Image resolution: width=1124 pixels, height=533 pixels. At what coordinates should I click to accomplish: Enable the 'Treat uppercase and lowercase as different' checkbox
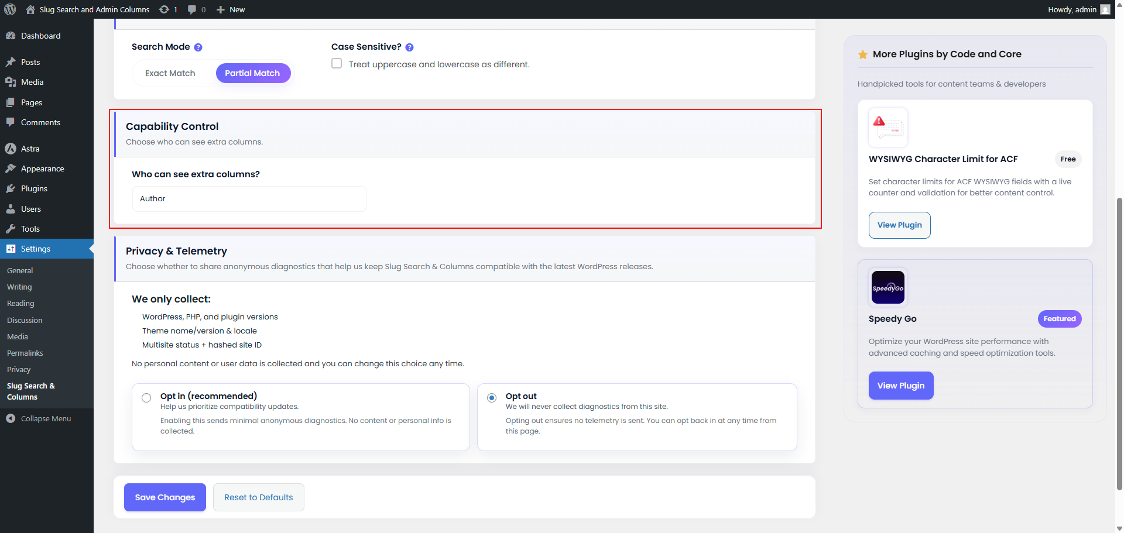pyautogui.click(x=337, y=63)
